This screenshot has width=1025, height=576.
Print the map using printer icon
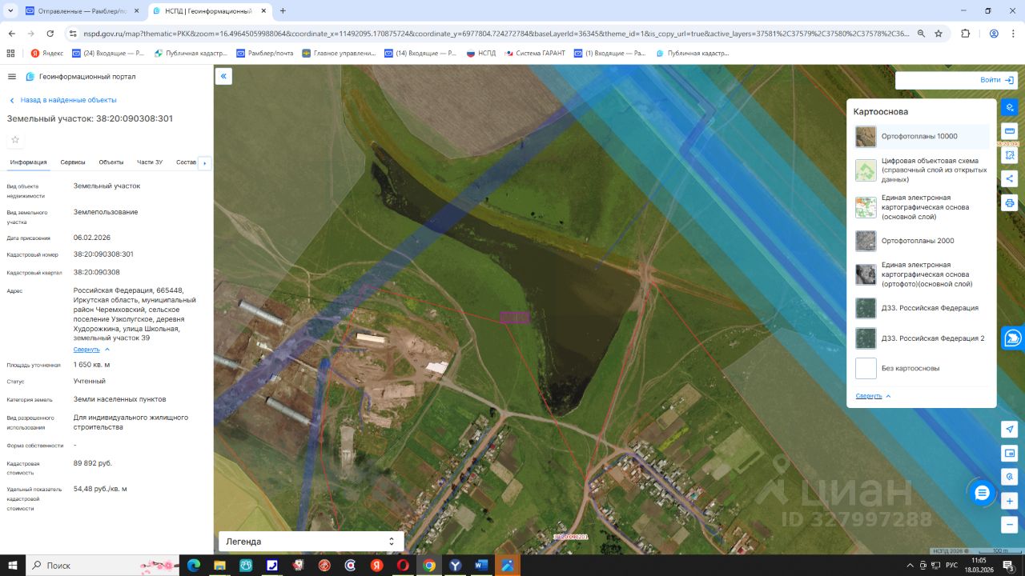(1010, 203)
